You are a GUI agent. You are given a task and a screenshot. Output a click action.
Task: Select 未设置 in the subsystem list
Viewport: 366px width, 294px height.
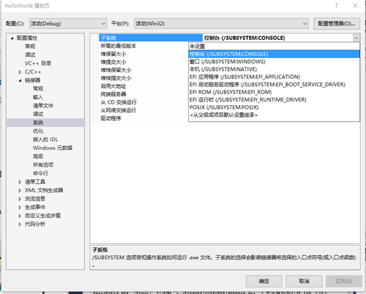coord(274,46)
